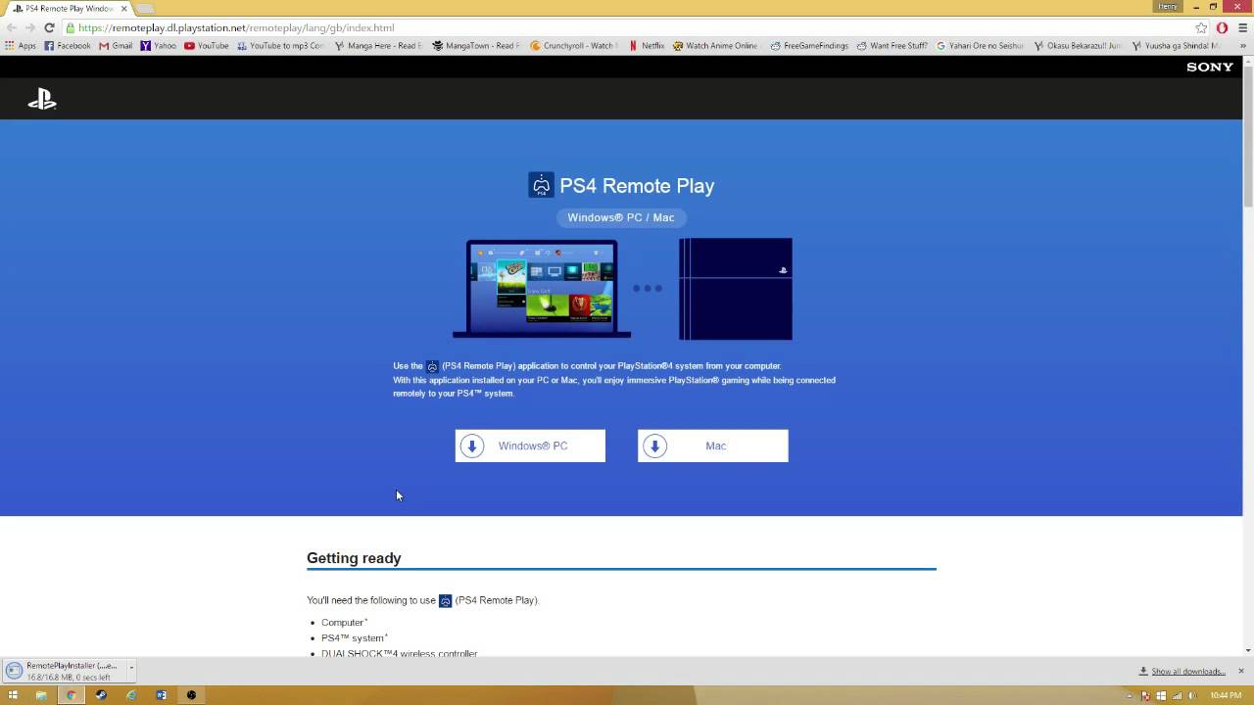
Task: Open File Explorer from the taskbar
Action: coord(41,695)
